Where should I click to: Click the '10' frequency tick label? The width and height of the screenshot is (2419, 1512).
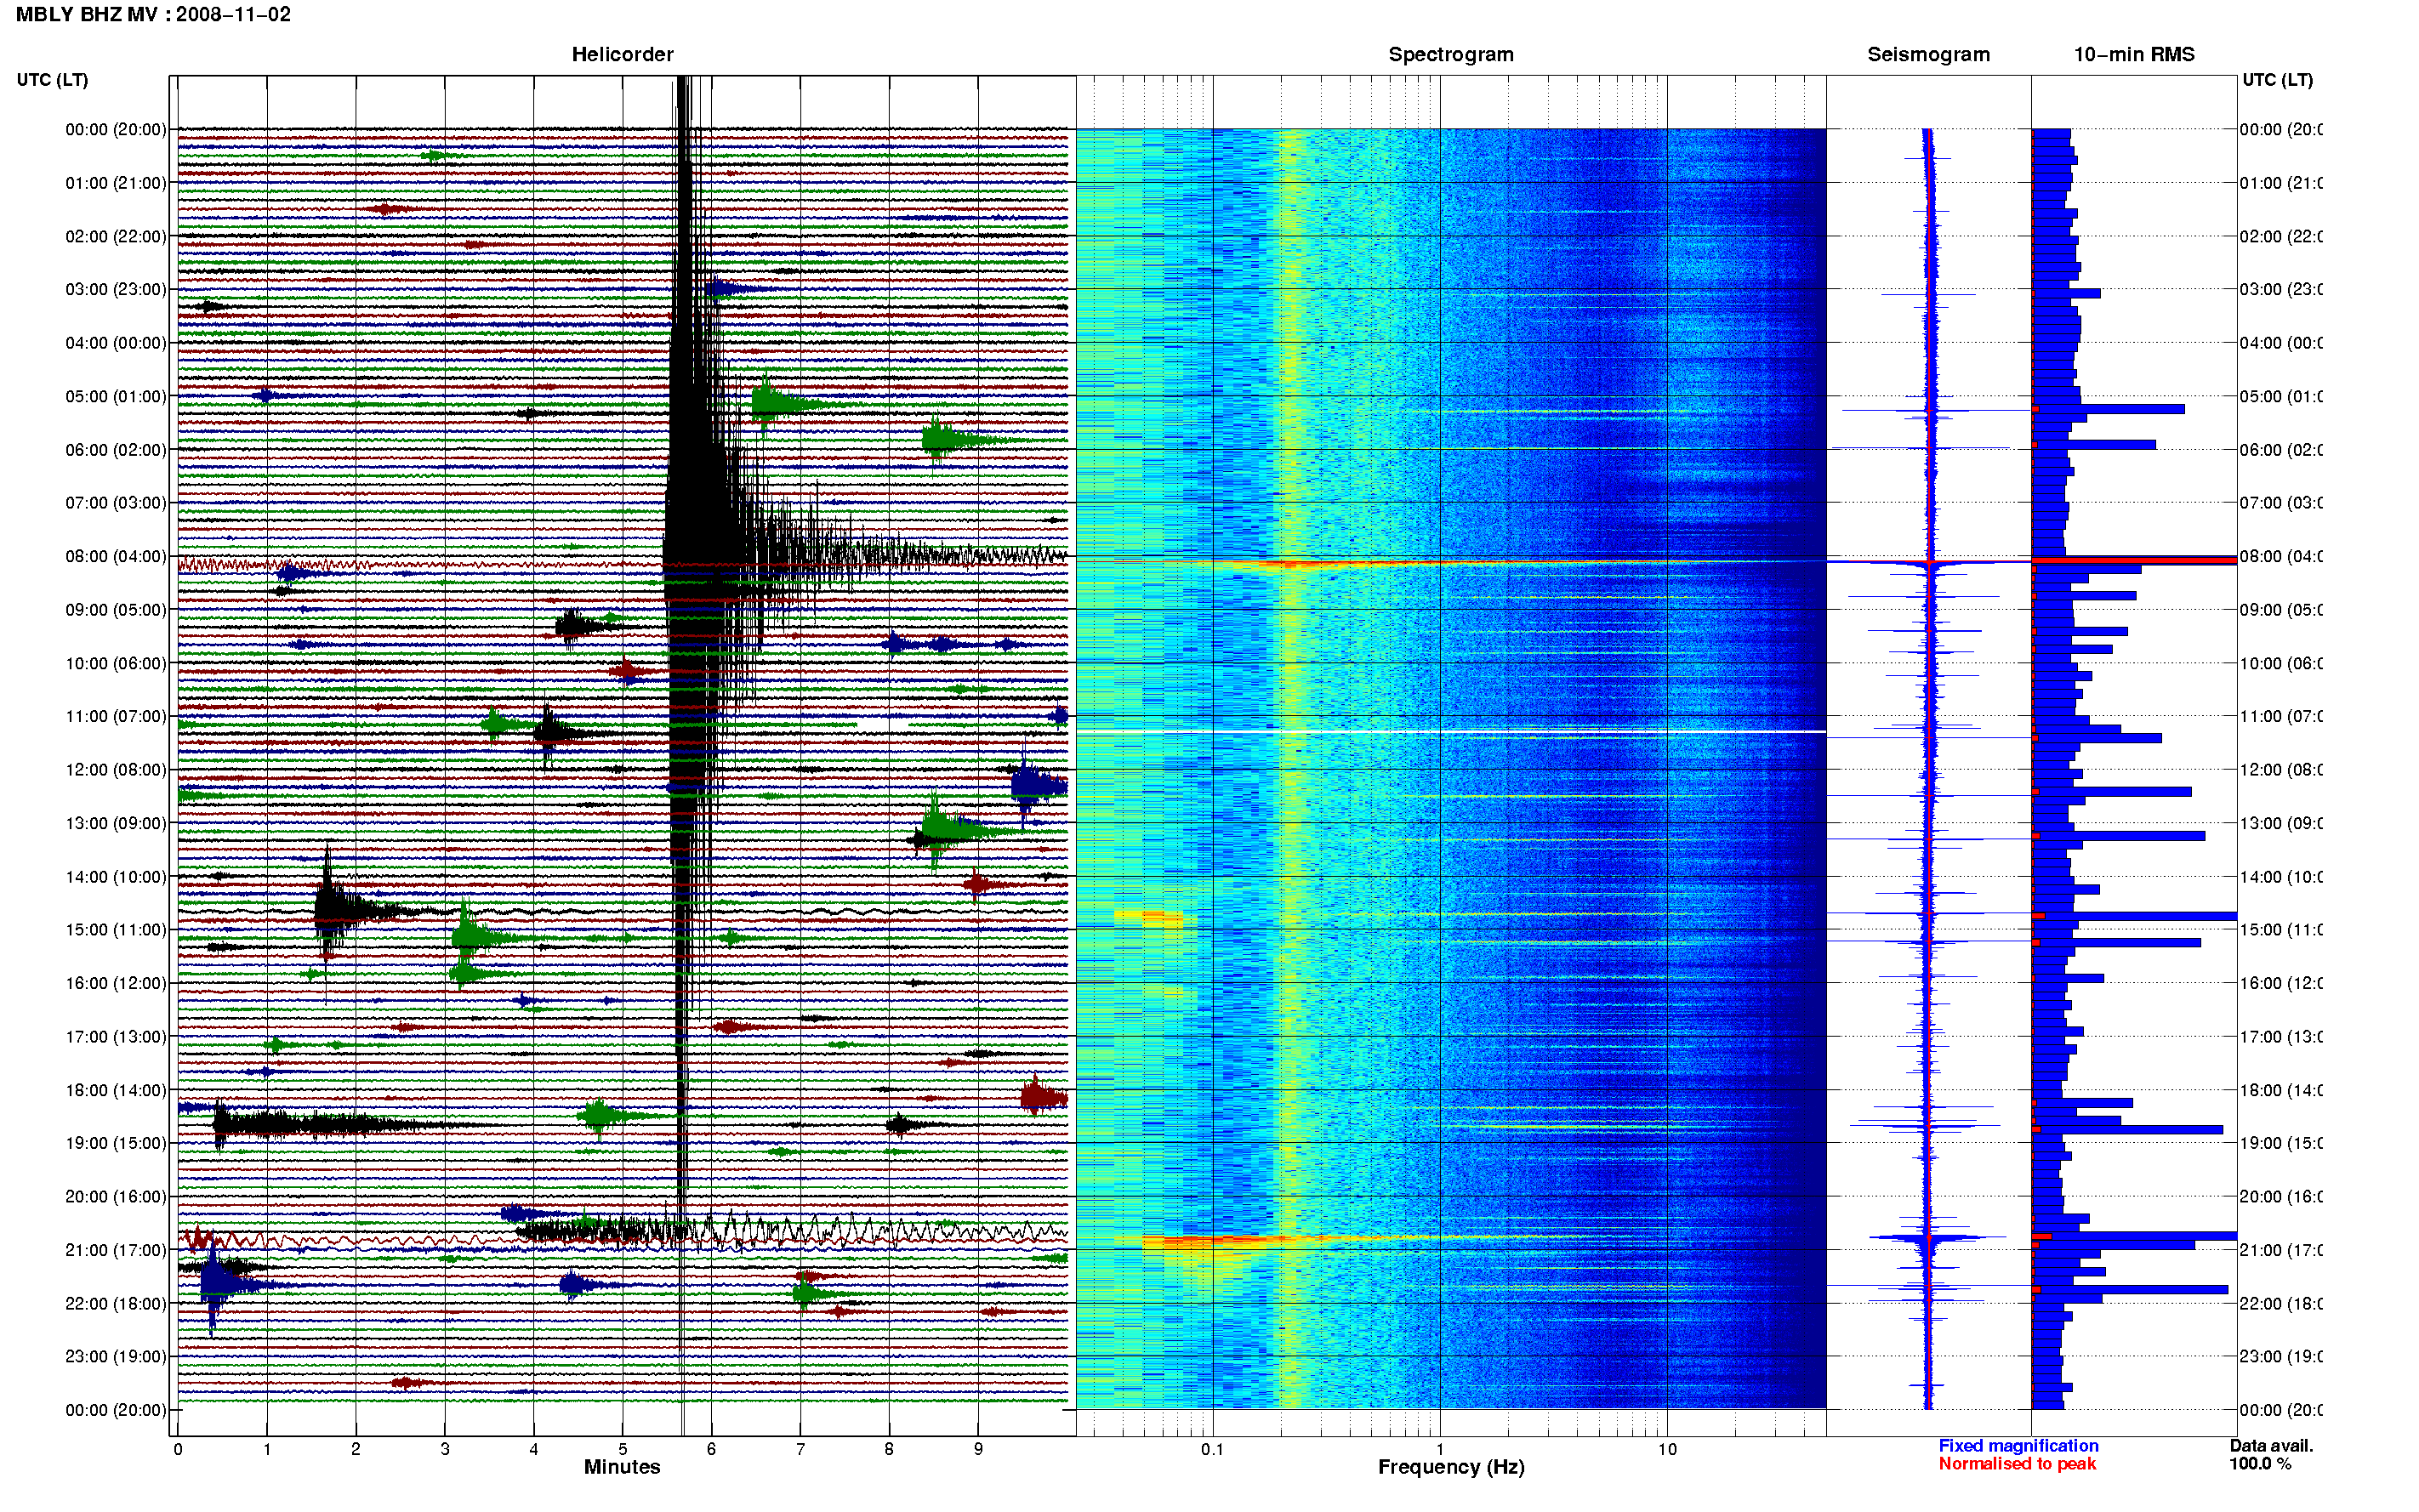pyautogui.click(x=1667, y=1449)
